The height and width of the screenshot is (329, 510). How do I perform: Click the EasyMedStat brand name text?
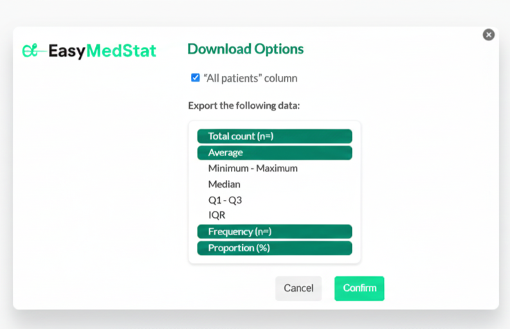pyautogui.click(x=103, y=51)
